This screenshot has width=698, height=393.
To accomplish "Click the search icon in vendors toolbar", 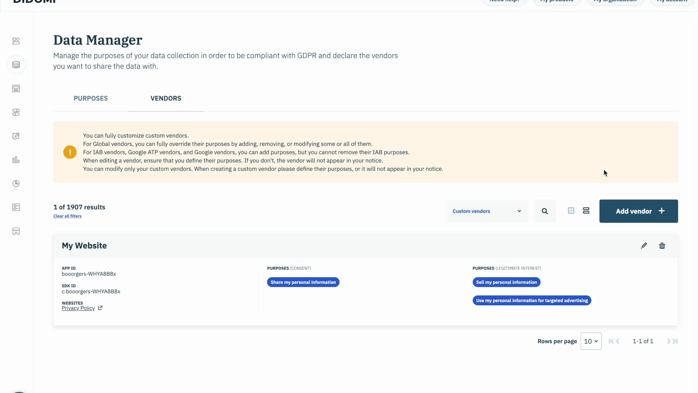I will point(545,211).
